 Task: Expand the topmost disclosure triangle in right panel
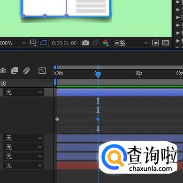point(178,2)
